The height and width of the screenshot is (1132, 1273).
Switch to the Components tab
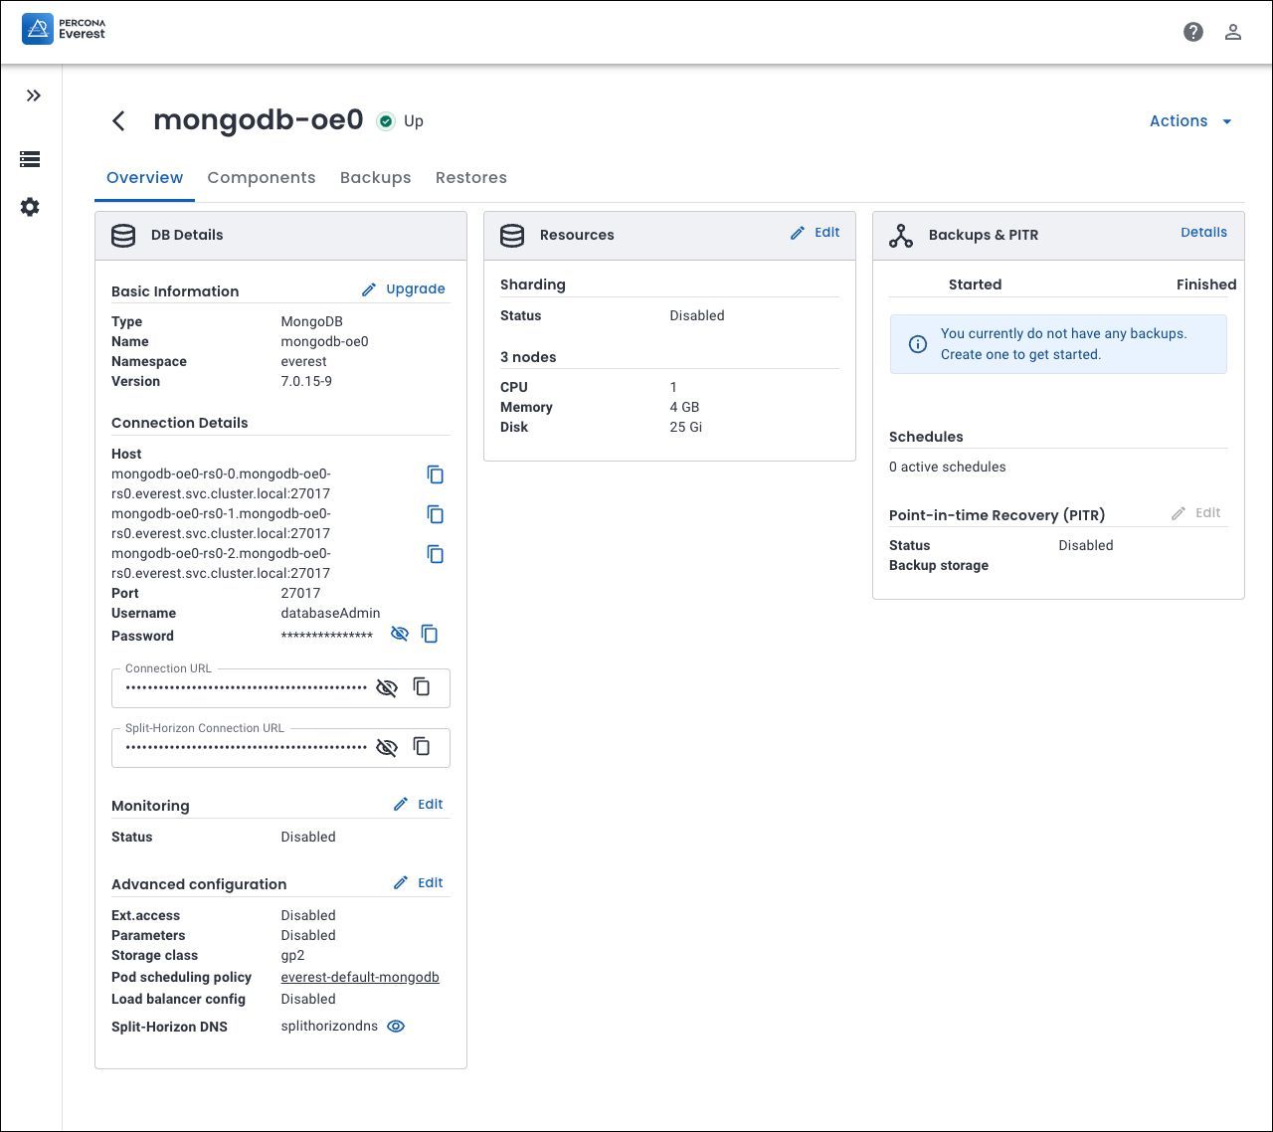pos(261,178)
